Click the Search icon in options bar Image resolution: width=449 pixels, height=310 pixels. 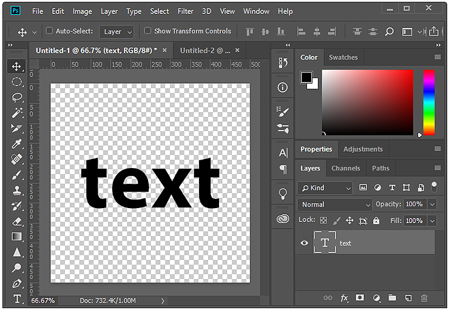[x=389, y=31]
